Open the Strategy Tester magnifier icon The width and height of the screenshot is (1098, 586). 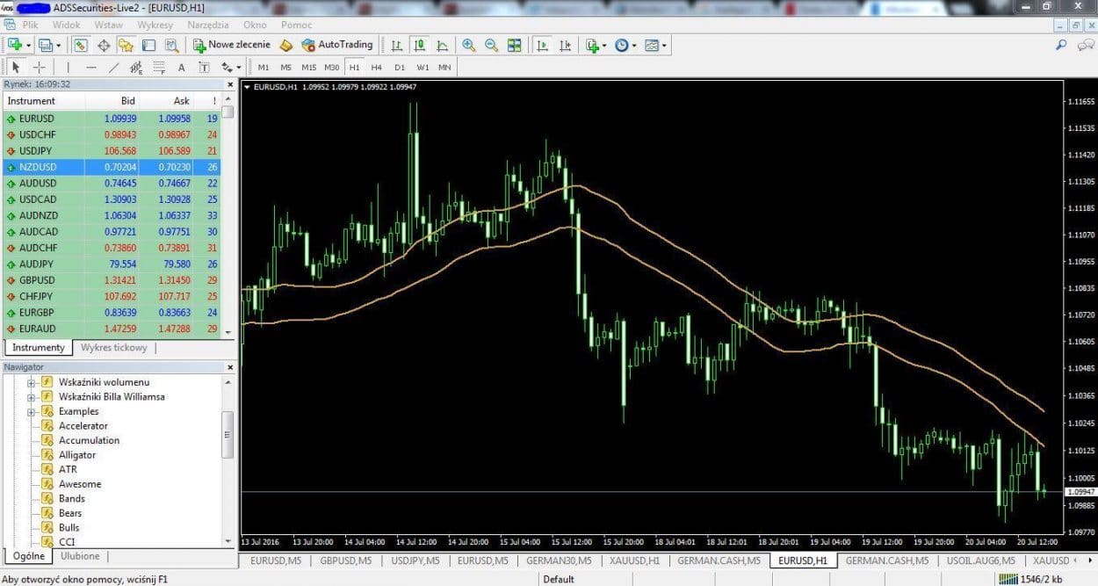pos(171,45)
